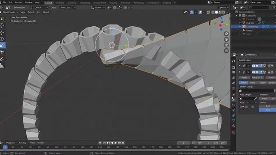Collapse the first modifier panel

point(239,66)
